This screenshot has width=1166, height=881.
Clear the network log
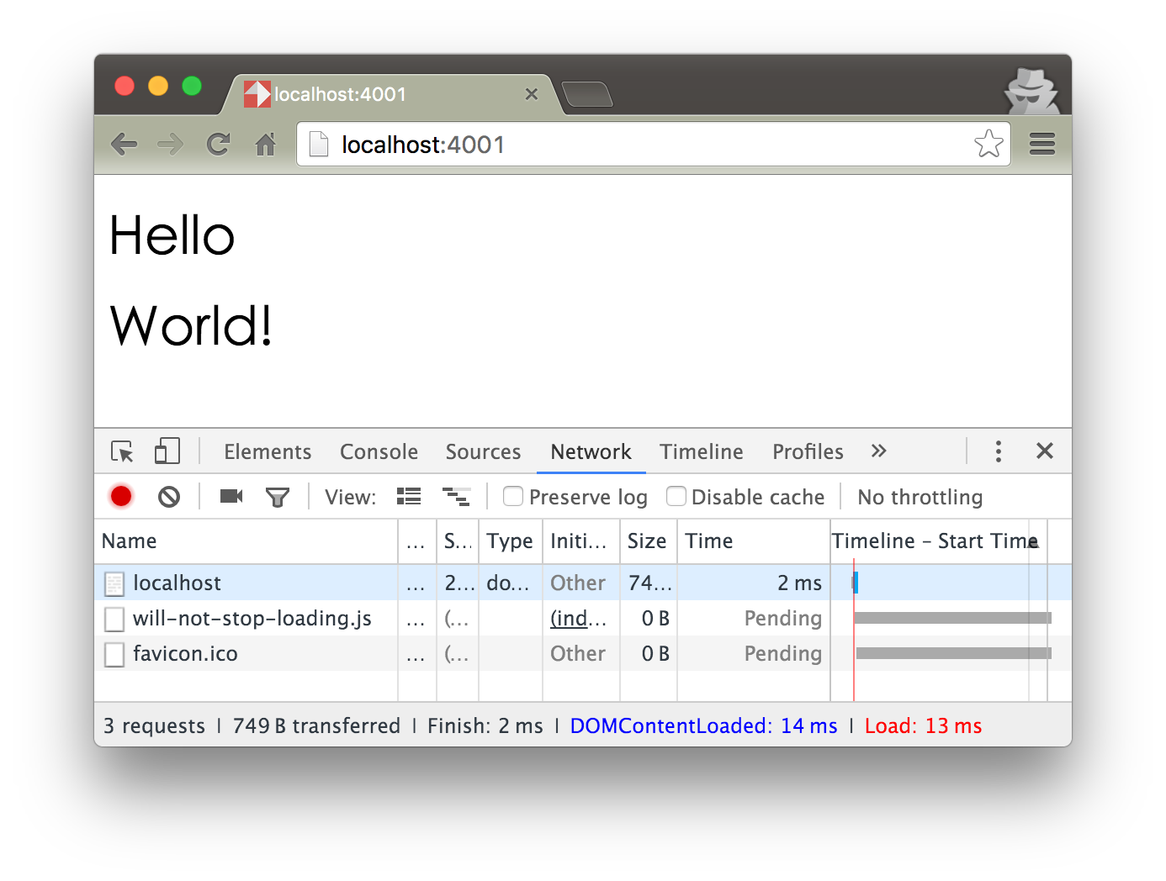click(169, 497)
